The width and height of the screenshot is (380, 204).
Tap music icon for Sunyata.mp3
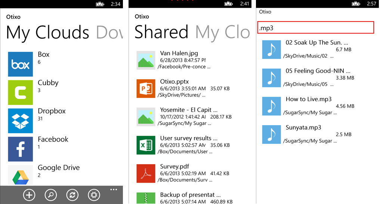tap(271, 134)
